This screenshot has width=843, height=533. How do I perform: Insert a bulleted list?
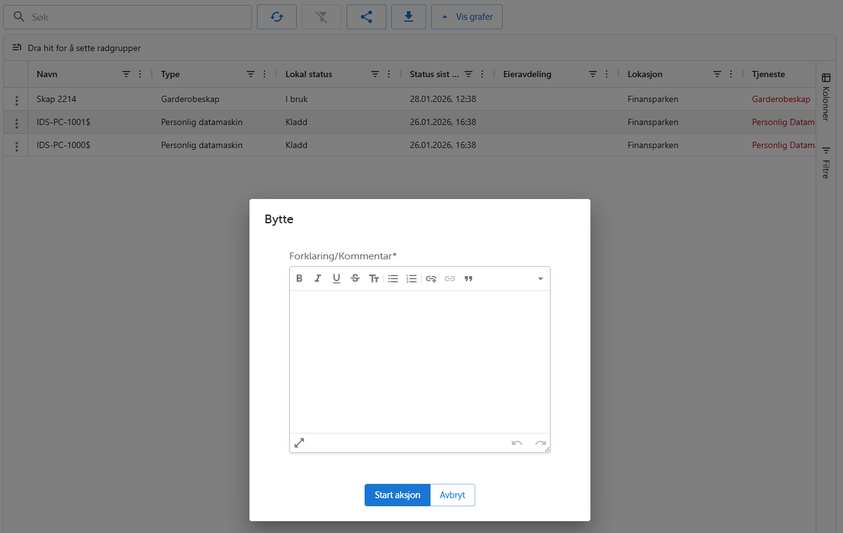[x=393, y=279]
